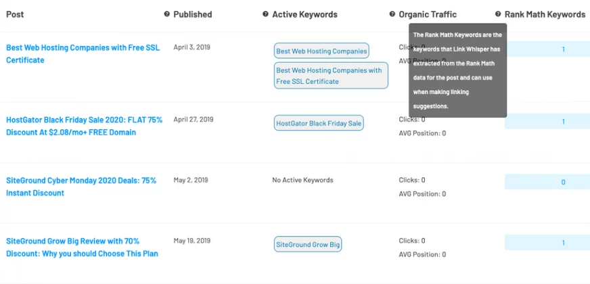This screenshot has width=590, height=284.
Task: Select 'HostGator Black Friday Sale' keyword tag
Action: [x=319, y=123]
